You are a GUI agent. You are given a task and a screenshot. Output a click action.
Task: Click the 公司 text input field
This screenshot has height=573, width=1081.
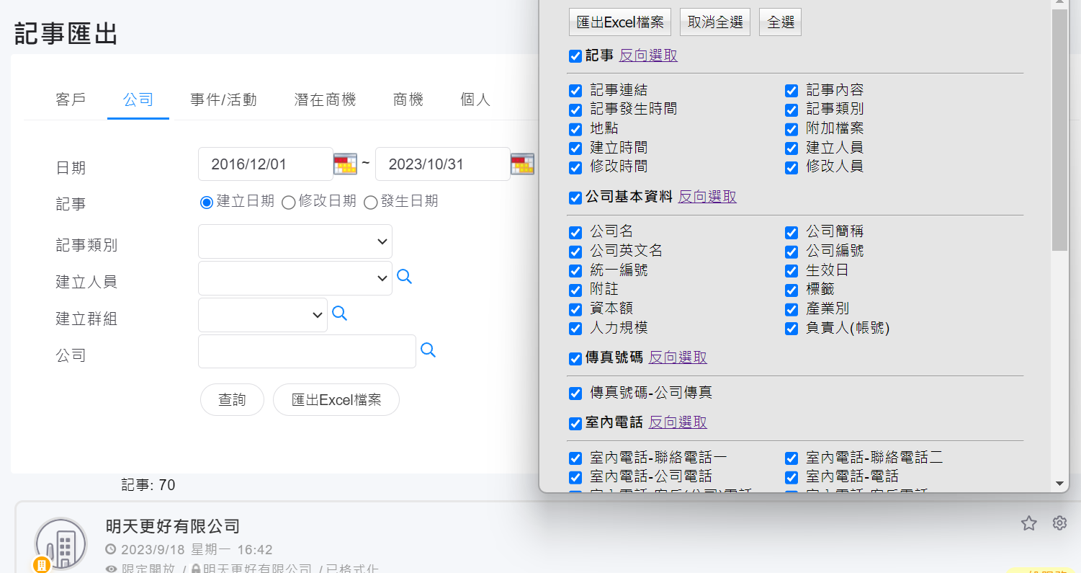(307, 352)
